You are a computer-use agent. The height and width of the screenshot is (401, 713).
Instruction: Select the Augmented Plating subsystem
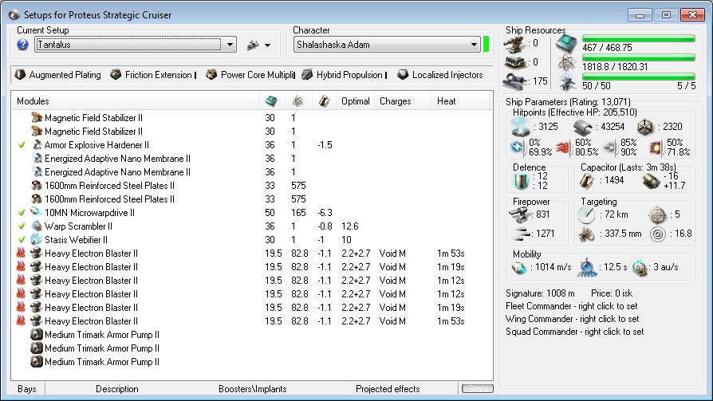tap(57, 75)
